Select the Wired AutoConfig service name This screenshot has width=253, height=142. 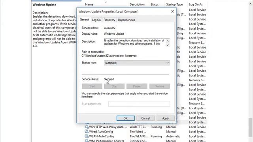coord(101,131)
